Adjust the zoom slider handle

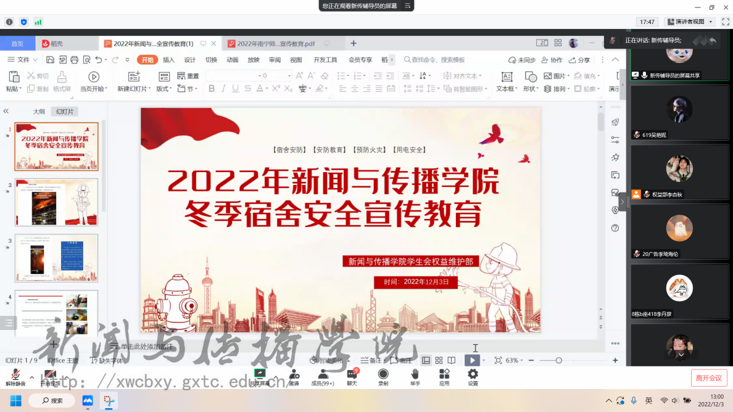558,361
